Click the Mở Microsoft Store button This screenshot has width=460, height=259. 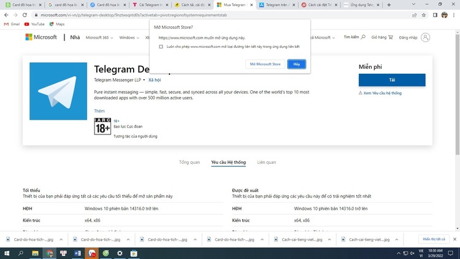tap(265, 64)
